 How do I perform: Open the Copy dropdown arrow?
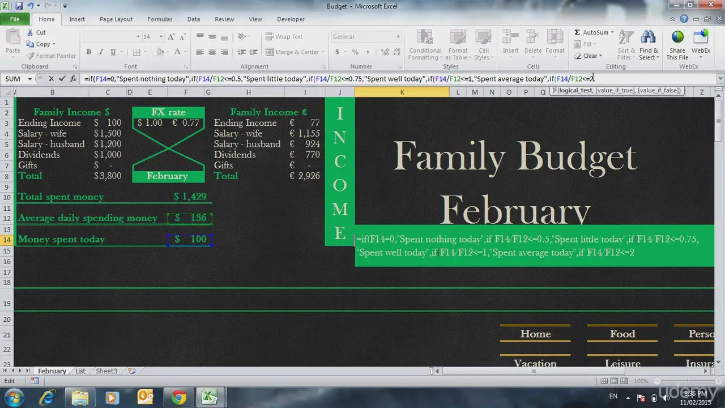(54, 44)
